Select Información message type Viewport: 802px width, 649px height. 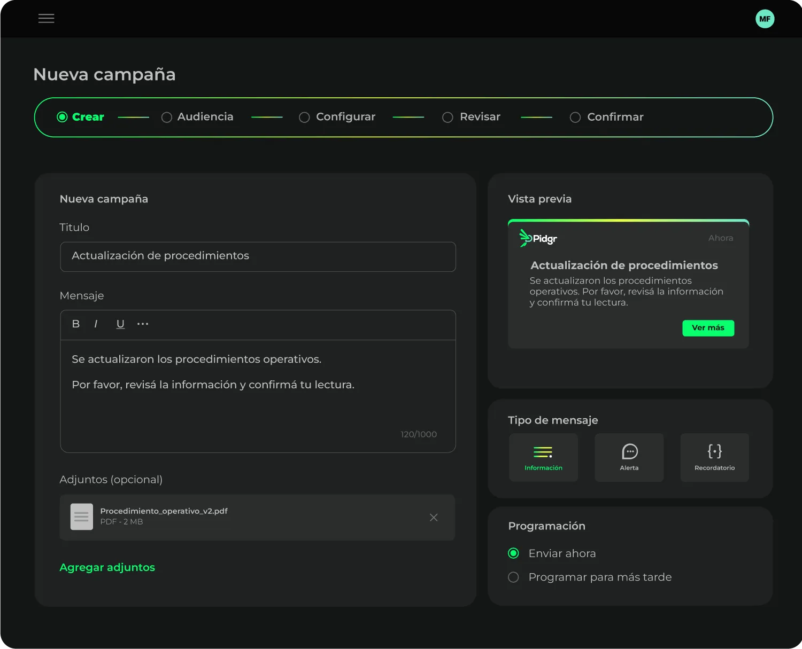tap(543, 457)
